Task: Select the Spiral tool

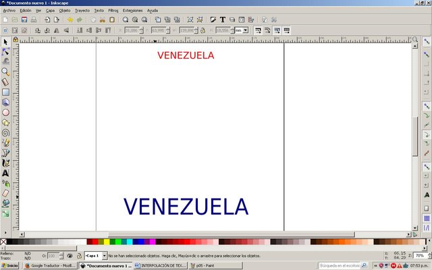Action: 5,133
